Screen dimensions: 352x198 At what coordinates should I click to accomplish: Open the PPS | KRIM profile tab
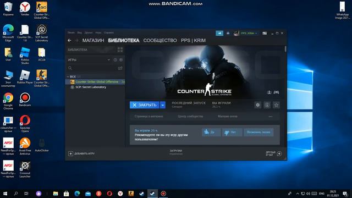[x=193, y=40]
